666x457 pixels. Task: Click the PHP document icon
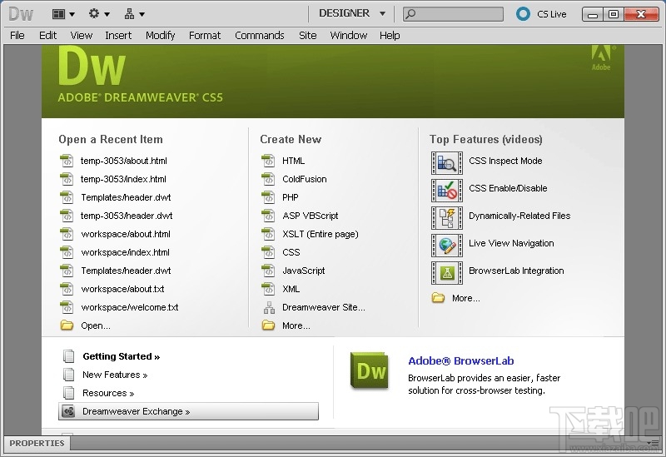pos(268,197)
